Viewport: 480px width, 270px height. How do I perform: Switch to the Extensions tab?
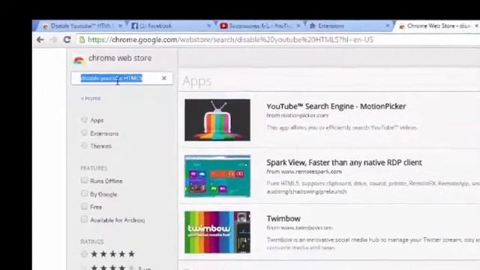click(349, 26)
